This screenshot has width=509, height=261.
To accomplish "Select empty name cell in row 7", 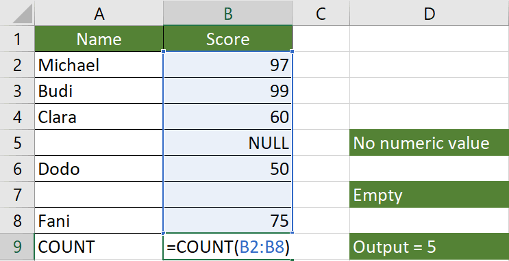I will coord(99,194).
